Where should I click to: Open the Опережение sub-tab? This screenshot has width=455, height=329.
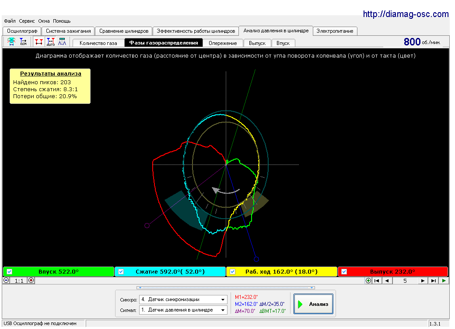(223, 43)
